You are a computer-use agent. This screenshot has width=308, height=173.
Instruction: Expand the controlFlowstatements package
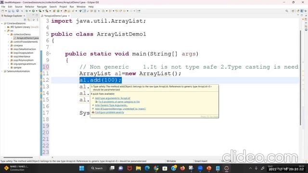[8, 42]
